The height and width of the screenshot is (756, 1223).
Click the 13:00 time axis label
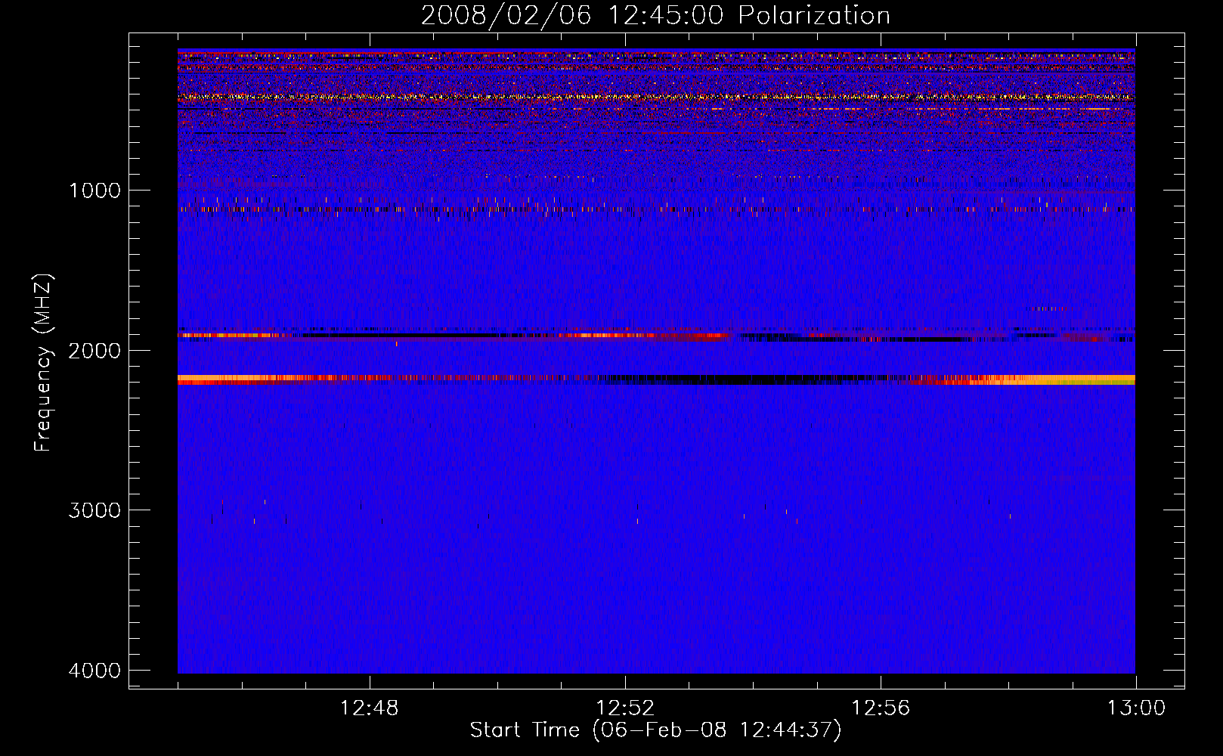pos(1136,708)
